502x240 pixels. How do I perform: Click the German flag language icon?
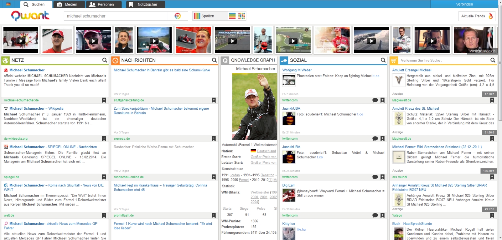pyautogui.click(x=8, y=4)
